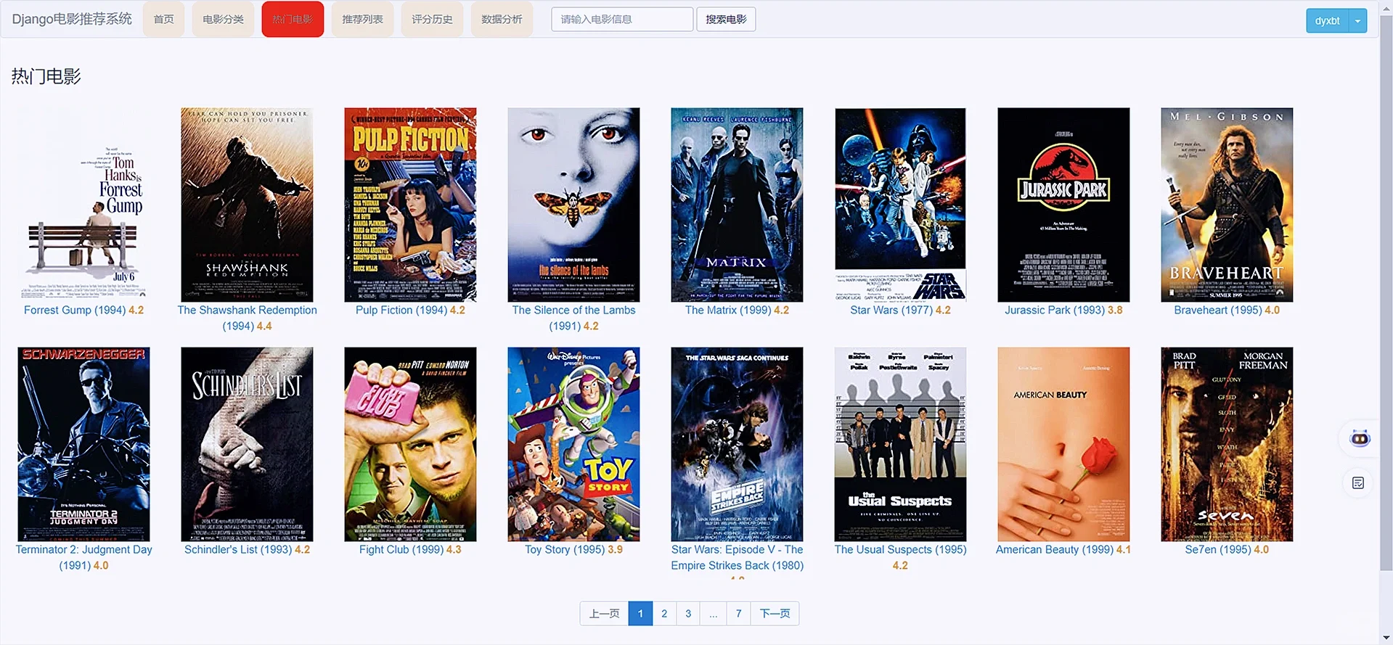Click The Shawshank Redemption title link
The image size is (1393, 645).
coord(247,318)
